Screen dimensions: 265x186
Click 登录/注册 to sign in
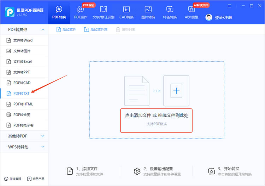point(223,17)
